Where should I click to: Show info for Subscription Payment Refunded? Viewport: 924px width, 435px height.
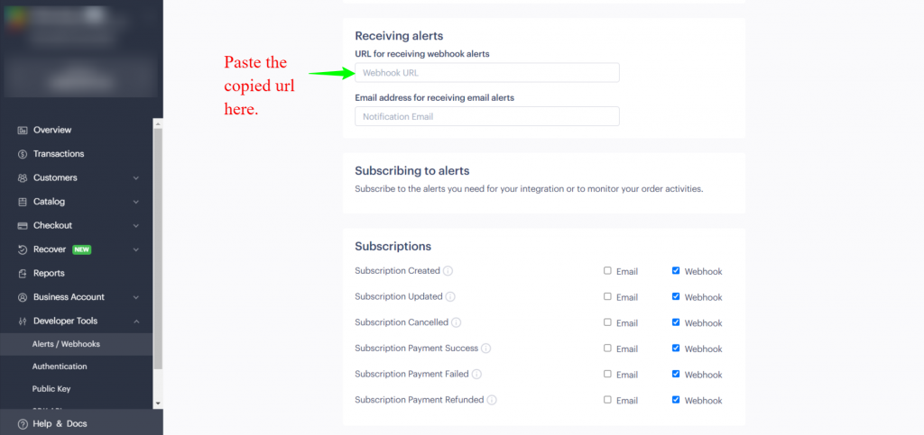pos(492,400)
